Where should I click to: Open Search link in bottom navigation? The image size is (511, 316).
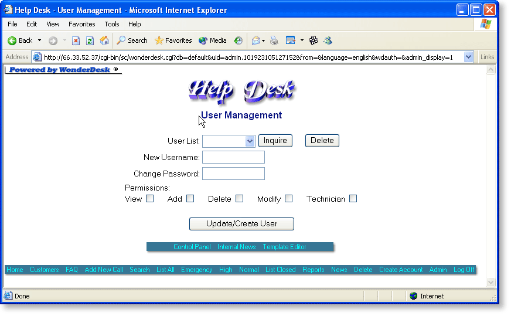click(x=139, y=270)
